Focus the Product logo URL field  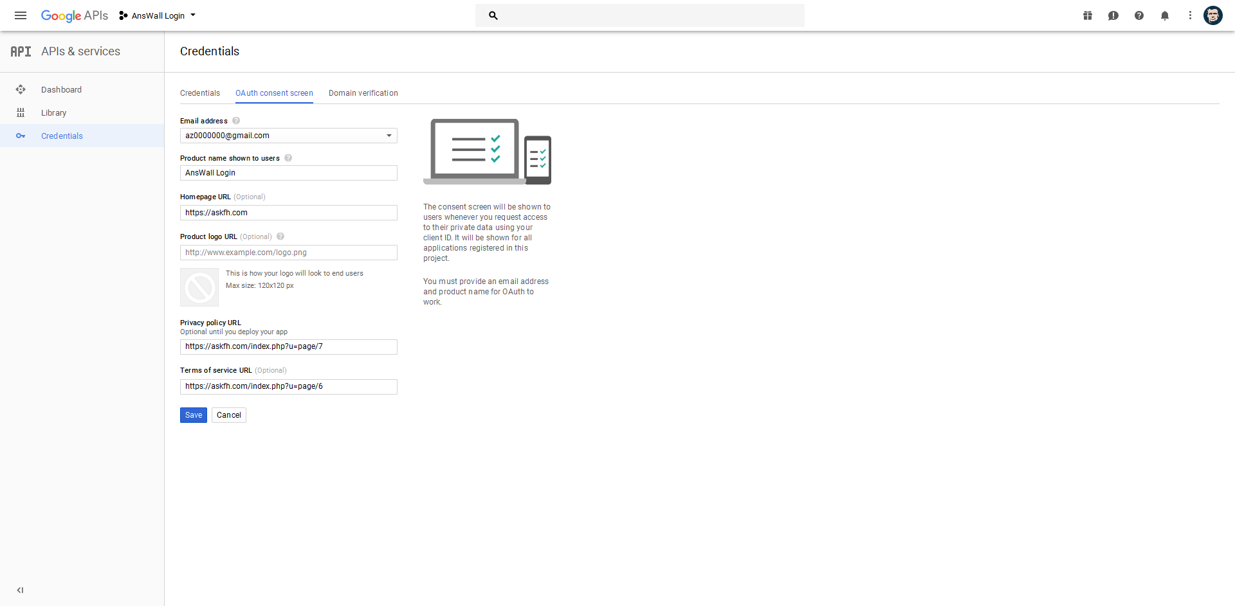click(289, 253)
